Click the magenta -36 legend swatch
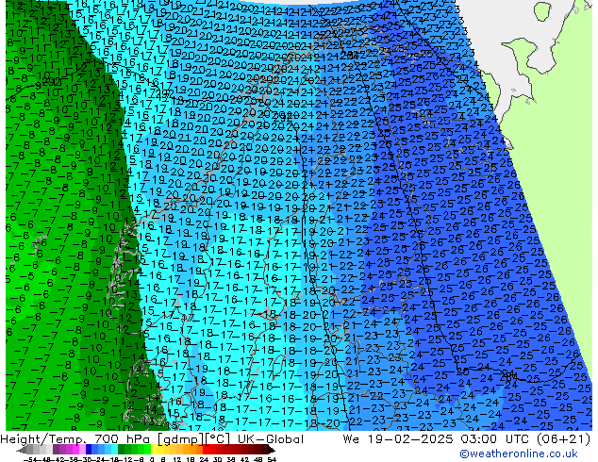598x462 pixels. [x=75, y=449]
